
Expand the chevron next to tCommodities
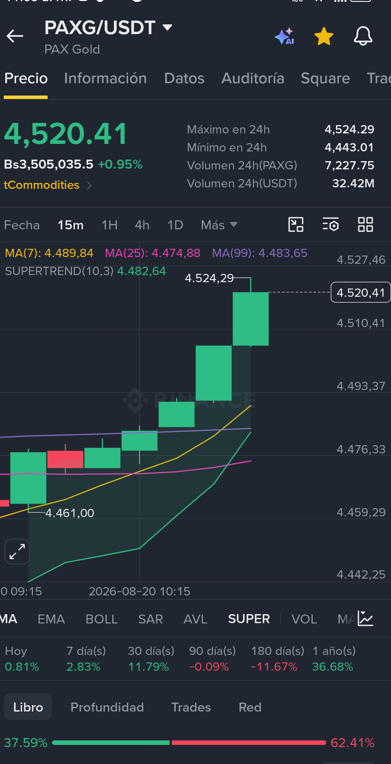(89, 185)
